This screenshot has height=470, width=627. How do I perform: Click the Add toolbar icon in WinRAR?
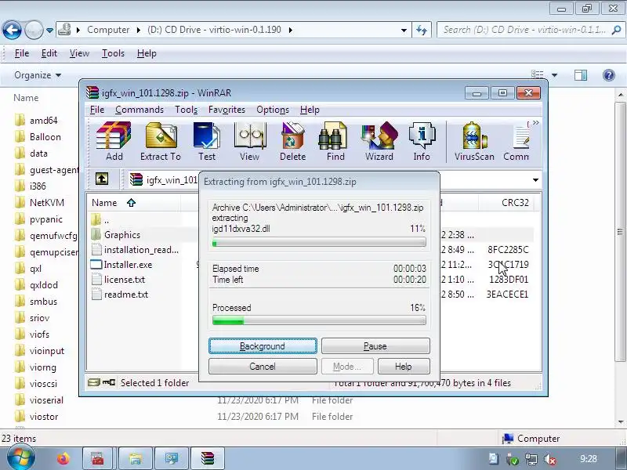(x=114, y=142)
